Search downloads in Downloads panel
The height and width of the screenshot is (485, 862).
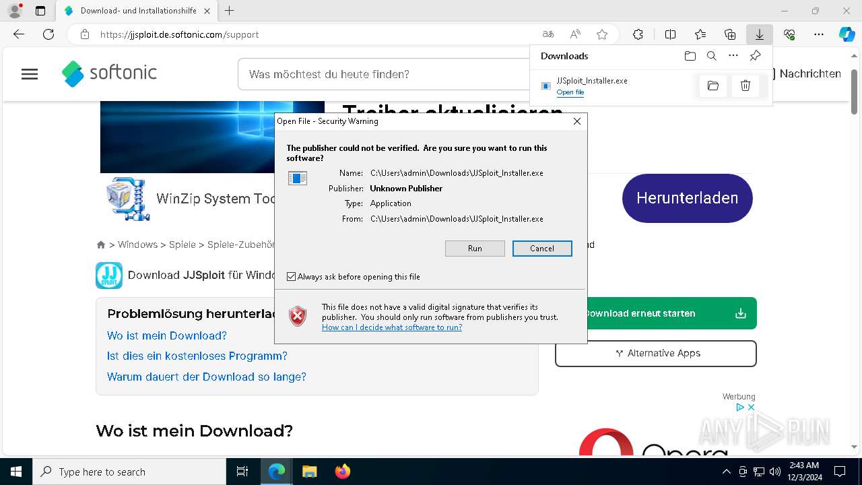(x=711, y=56)
